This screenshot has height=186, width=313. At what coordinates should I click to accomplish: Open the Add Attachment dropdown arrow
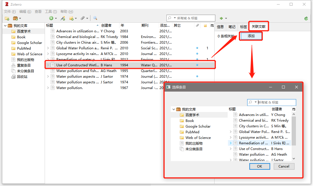pos(87,18)
